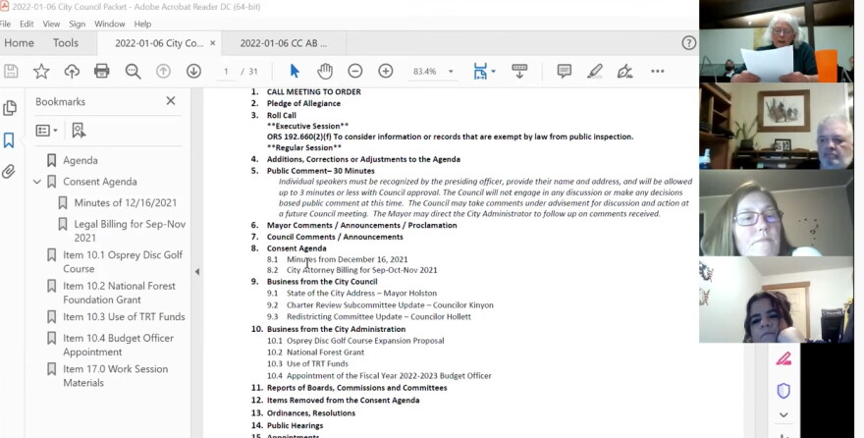Viewport: 864px width, 438px height.
Task: Show more tools ellipsis
Action: coord(658,71)
